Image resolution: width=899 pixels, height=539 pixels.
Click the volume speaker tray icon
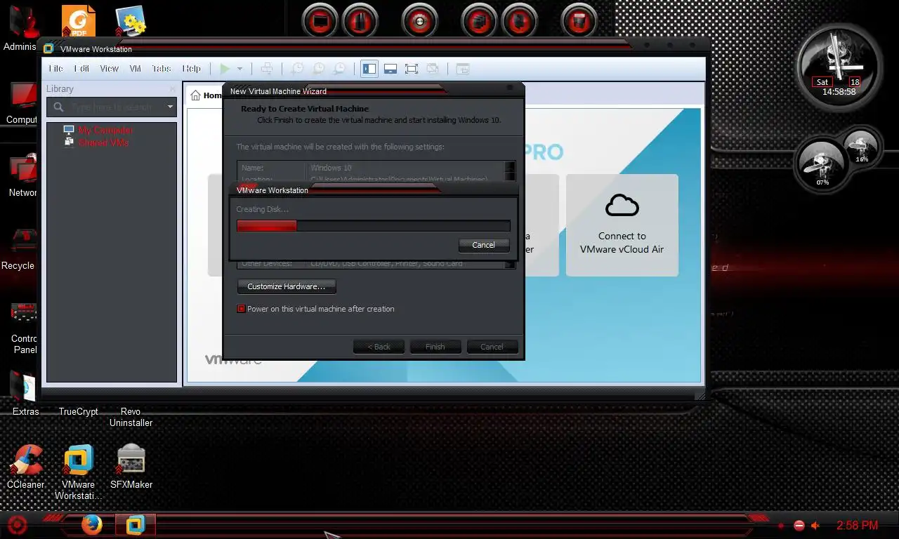(x=815, y=526)
